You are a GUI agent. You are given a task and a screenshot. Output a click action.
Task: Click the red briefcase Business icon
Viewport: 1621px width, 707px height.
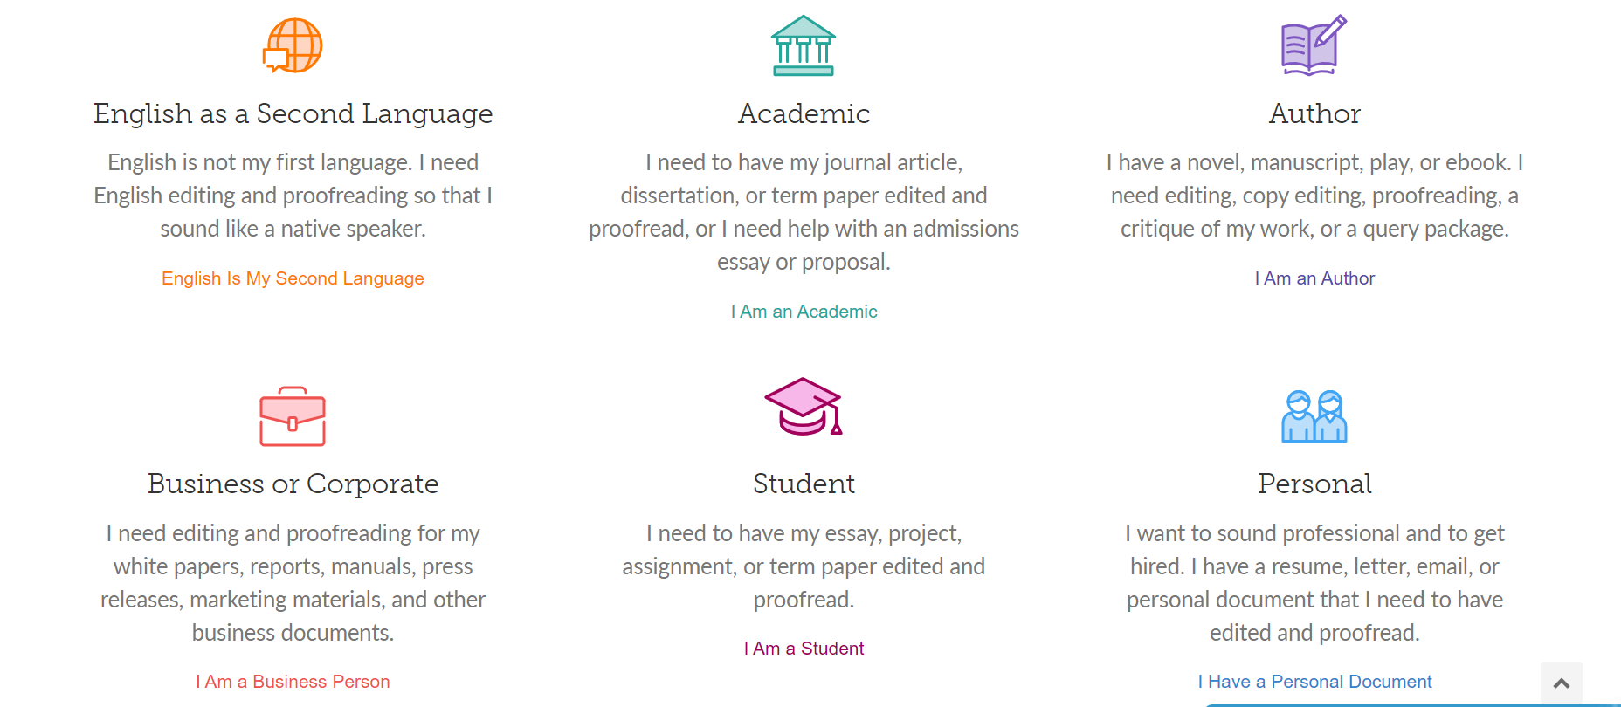coord(293,416)
